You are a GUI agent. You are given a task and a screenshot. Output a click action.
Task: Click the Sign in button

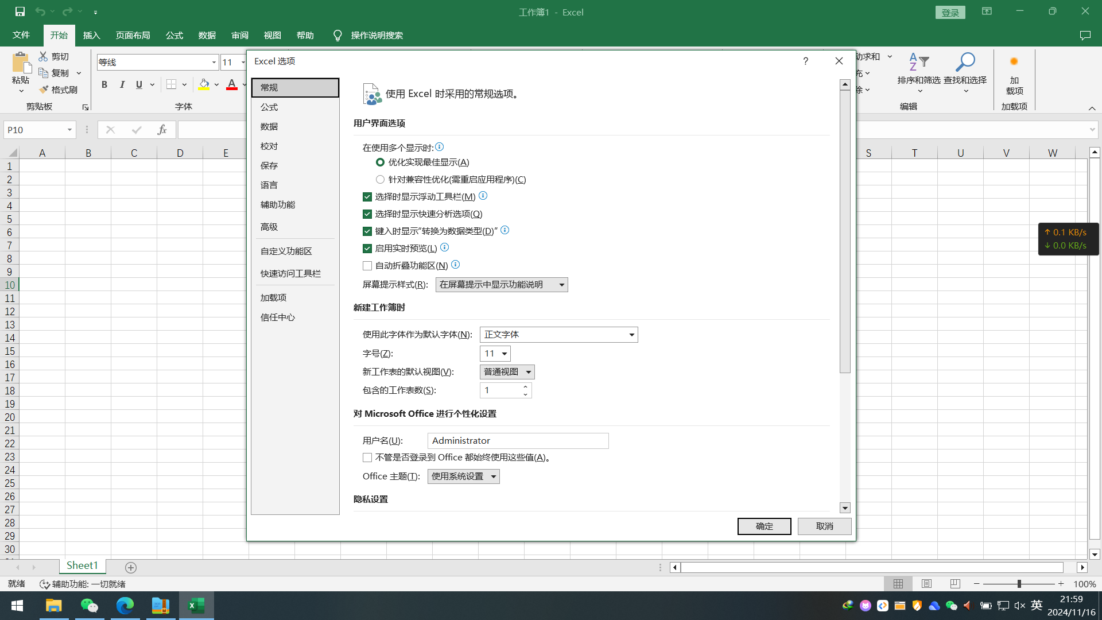coord(950,13)
